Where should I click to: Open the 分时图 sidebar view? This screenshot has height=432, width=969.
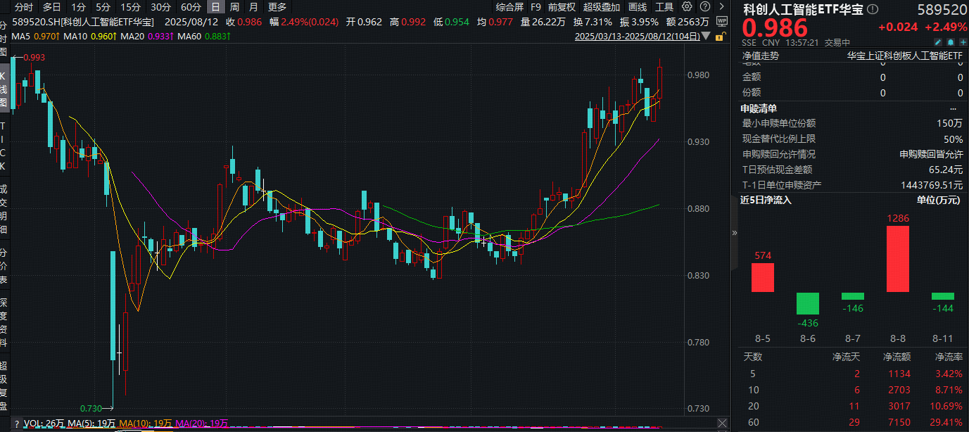click(4, 38)
